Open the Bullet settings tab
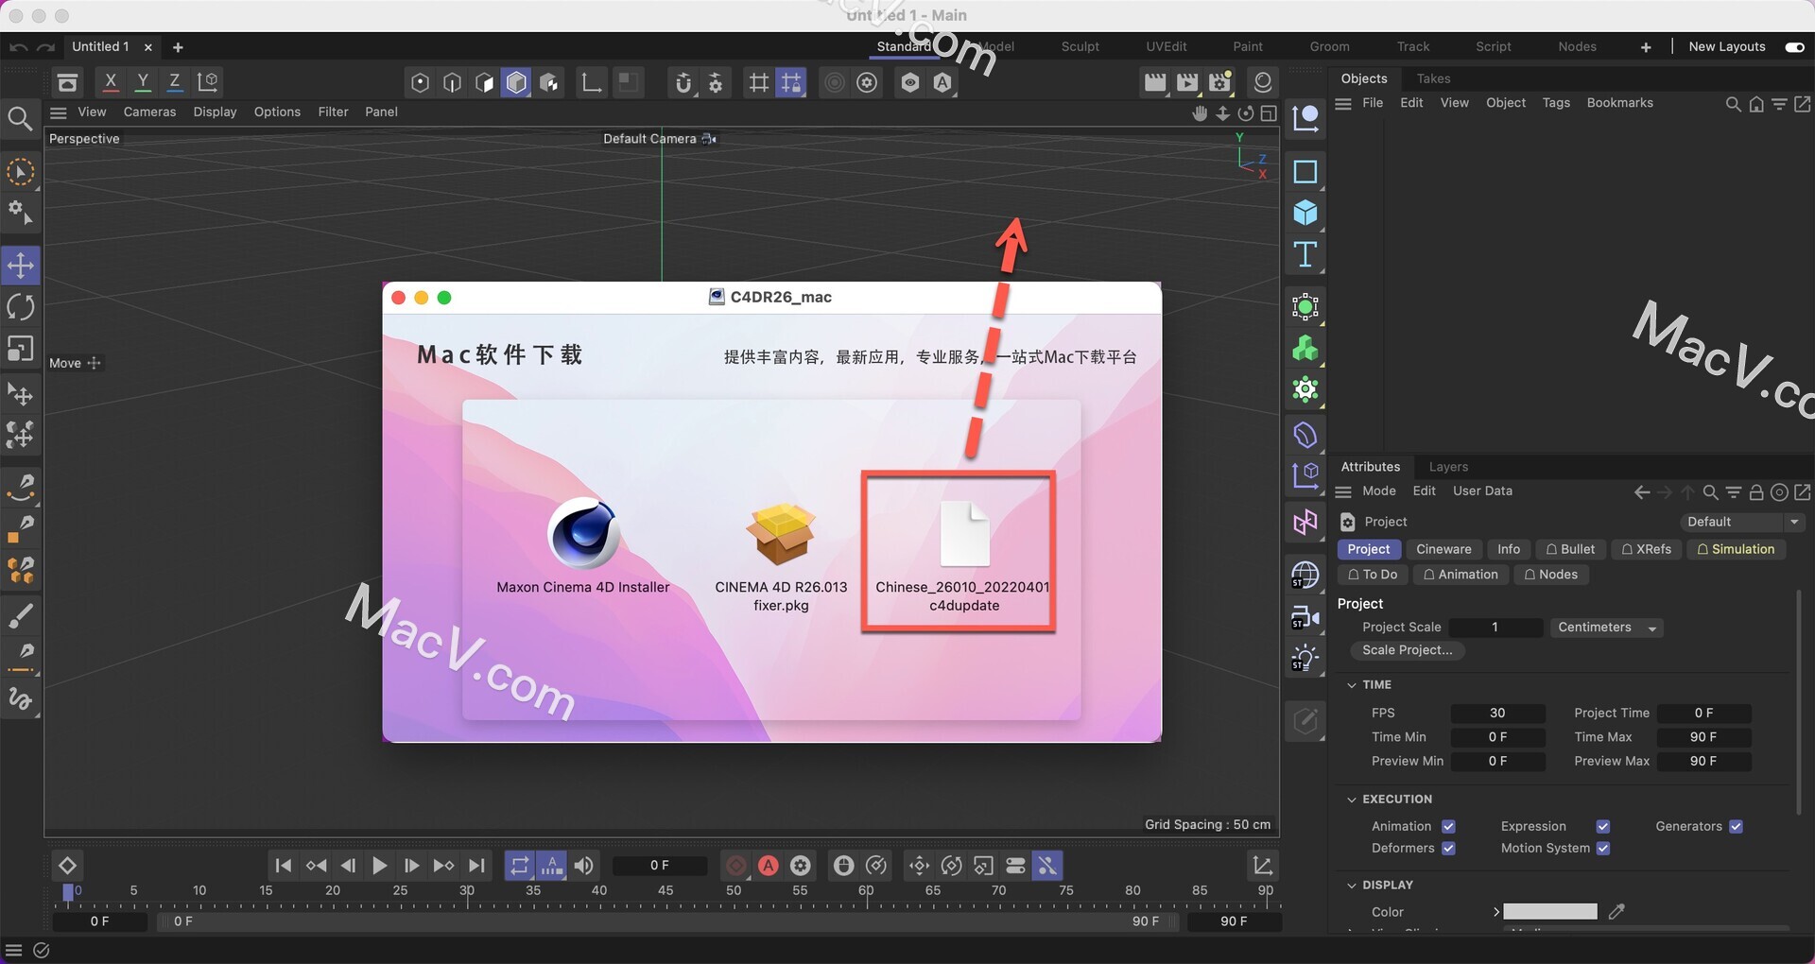 click(1570, 549)
